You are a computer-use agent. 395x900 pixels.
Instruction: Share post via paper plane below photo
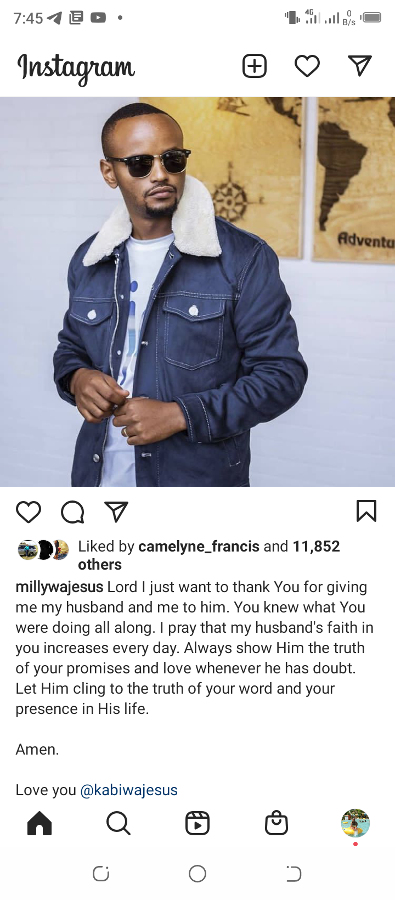pyautogui.click(x=116, y=511)
